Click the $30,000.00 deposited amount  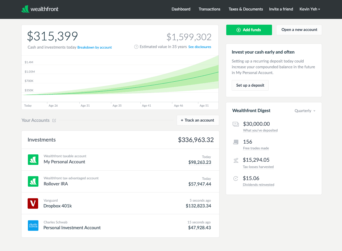pos(256,124)
